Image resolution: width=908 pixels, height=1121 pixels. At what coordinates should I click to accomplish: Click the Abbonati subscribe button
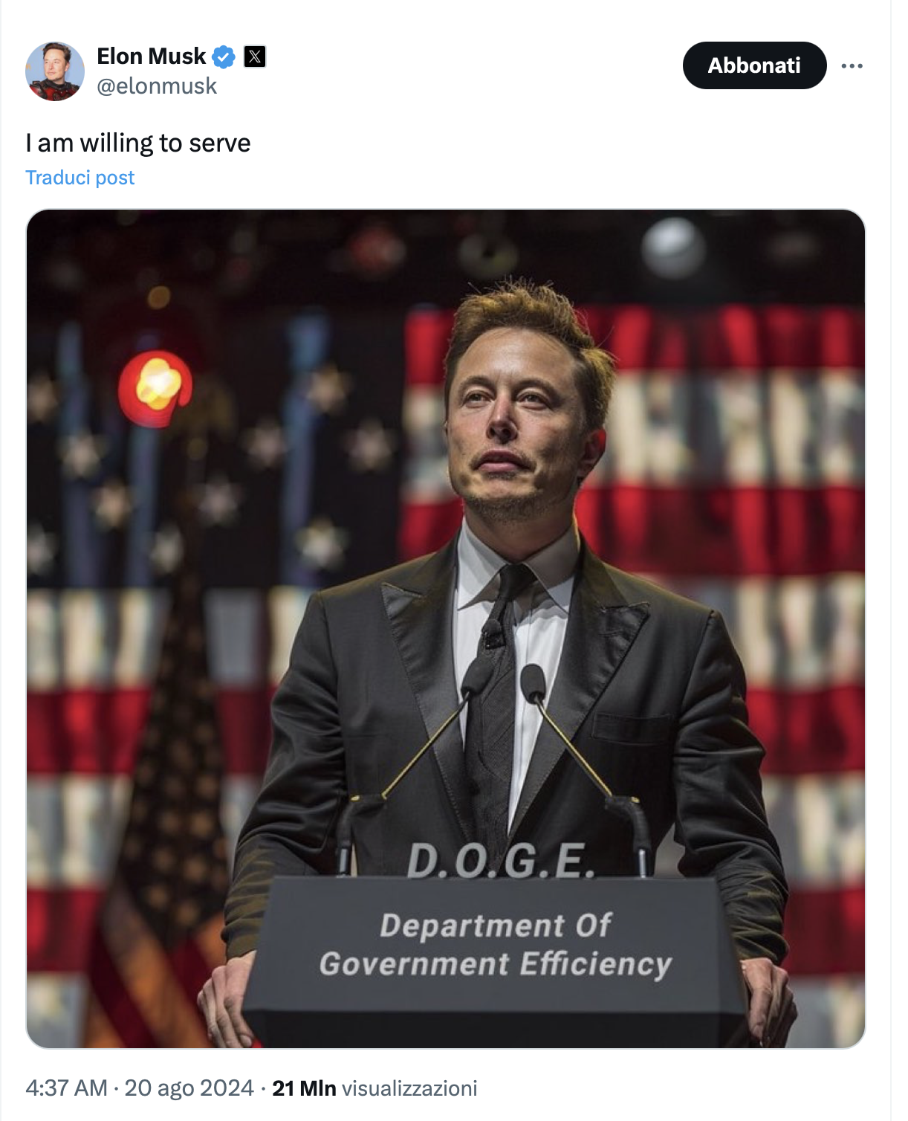tap(754, 65)
